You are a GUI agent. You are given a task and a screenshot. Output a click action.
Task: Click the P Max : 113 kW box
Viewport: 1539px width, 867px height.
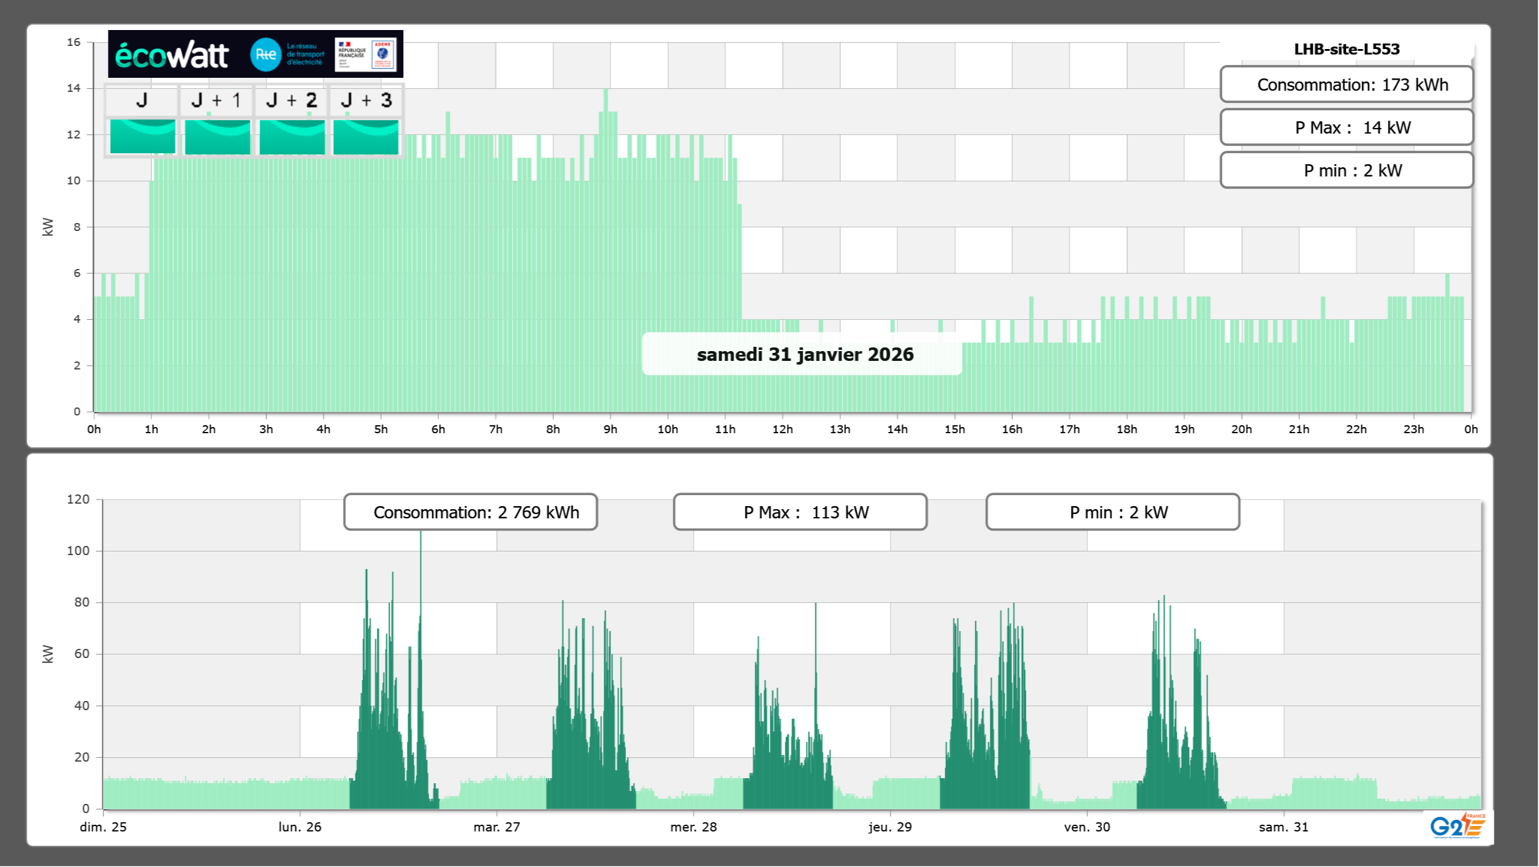coord(799,512)
